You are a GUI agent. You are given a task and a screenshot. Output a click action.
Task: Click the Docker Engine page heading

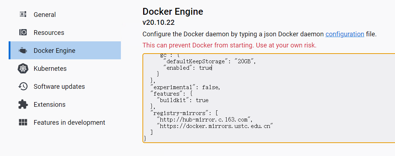pyautogui.click(x=173, y=12)
